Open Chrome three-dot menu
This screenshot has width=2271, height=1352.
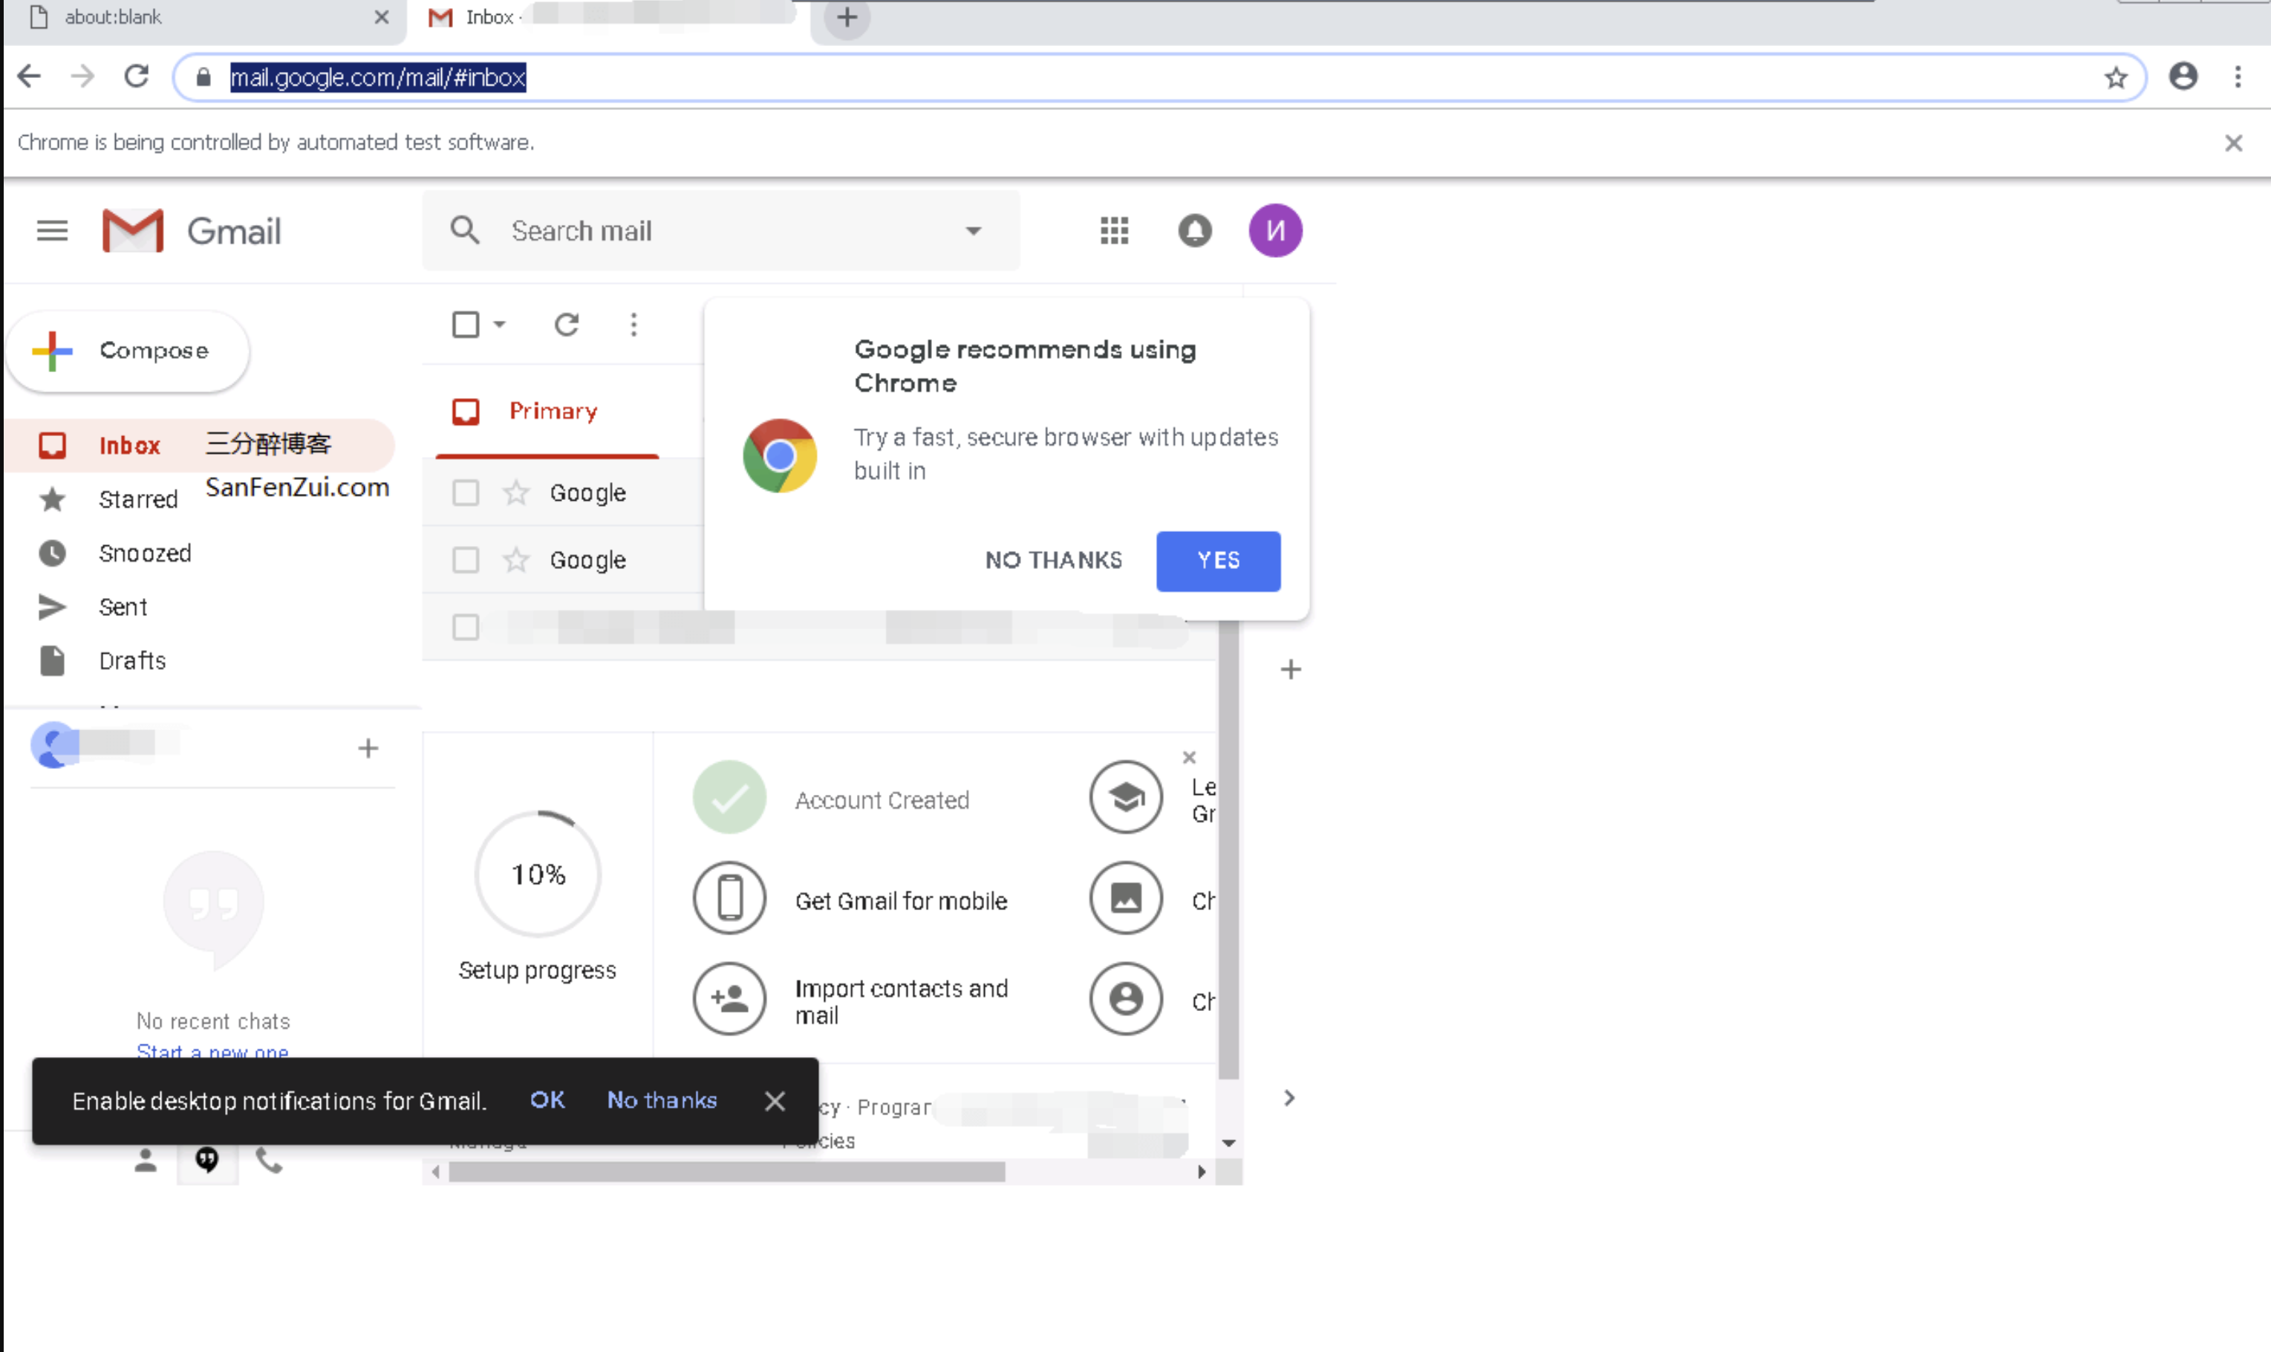coord(2238,77)
